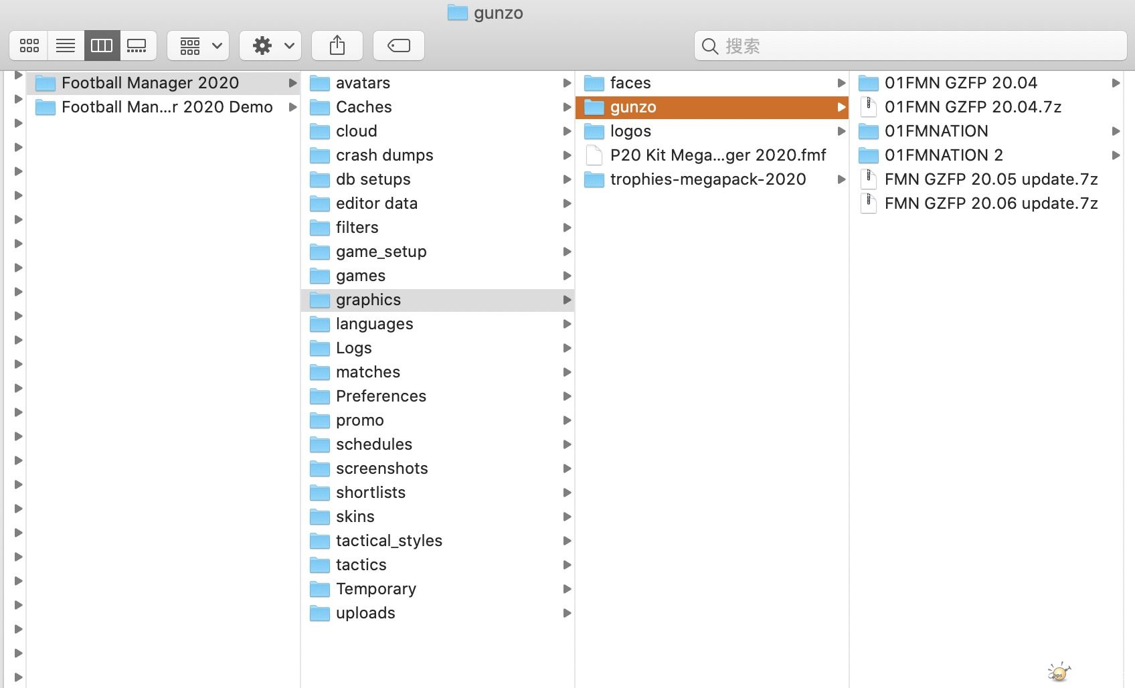Switch to gallery view mode
This screenshot has height=688, width=1135.
[138, 46]
